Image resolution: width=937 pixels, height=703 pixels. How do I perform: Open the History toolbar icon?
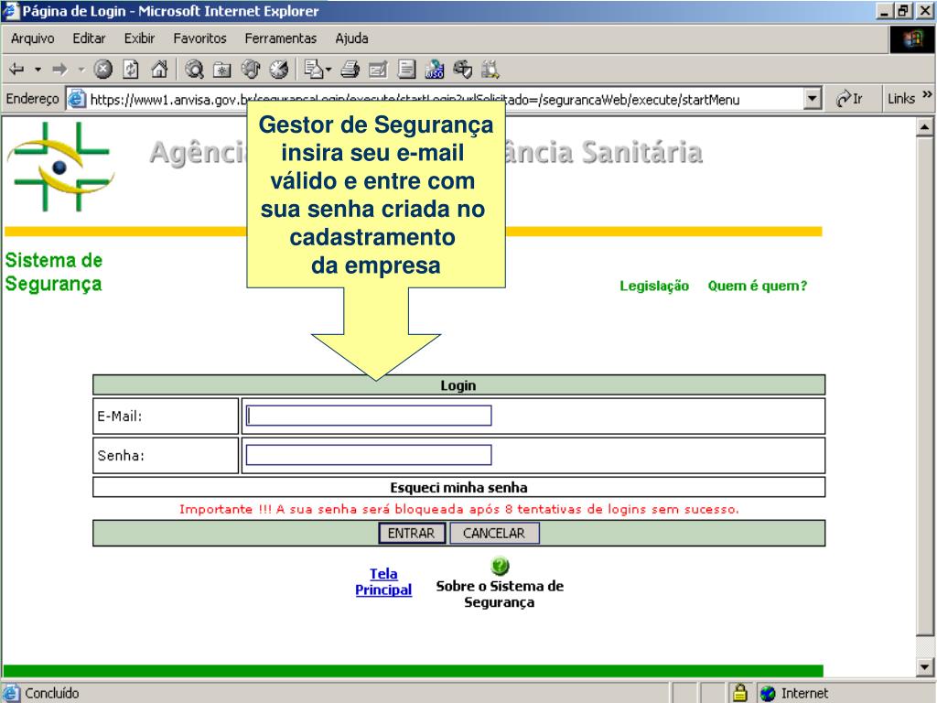(278, 70)
